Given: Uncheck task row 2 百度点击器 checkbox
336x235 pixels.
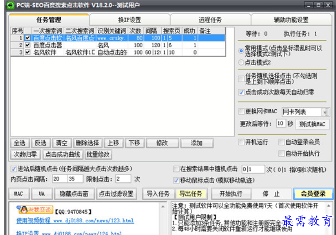Looking at the screenshot, I should tap(27, 45).
